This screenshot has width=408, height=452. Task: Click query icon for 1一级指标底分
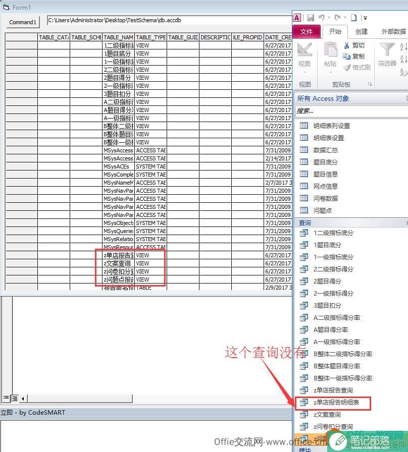tap(304, 257)
